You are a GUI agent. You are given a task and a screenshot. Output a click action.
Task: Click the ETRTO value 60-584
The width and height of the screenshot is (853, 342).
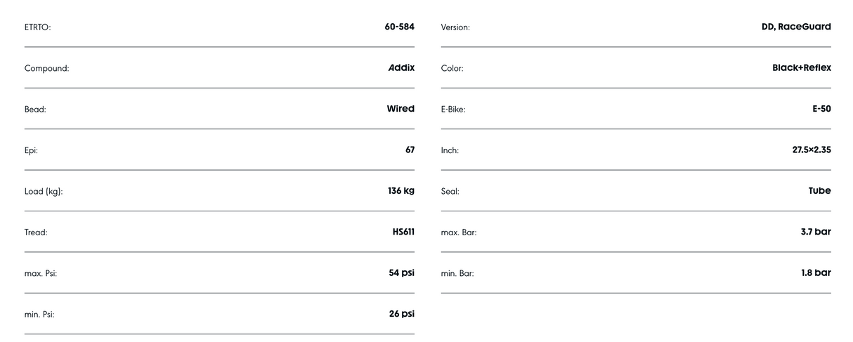(399, 27)
